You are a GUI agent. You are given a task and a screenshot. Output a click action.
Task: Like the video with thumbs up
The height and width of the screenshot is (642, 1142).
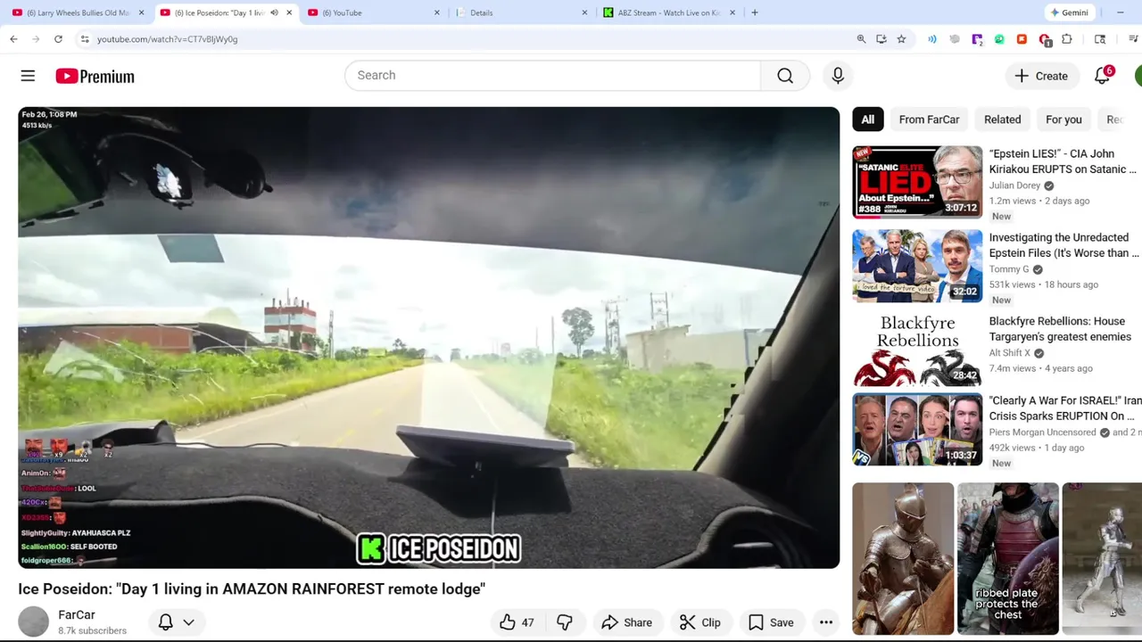pyautogui.click(x=517, y=622)
